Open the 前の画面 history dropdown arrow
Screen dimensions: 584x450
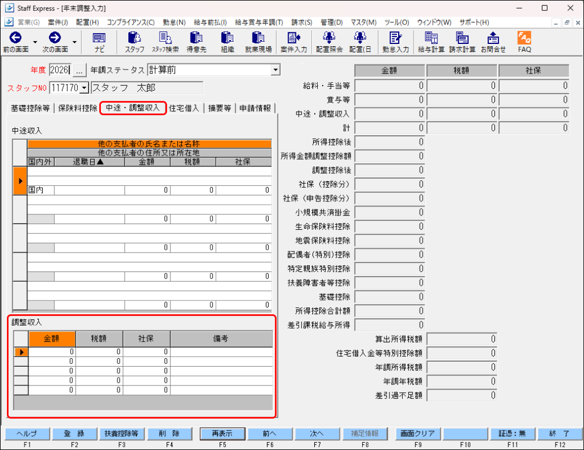35,42
